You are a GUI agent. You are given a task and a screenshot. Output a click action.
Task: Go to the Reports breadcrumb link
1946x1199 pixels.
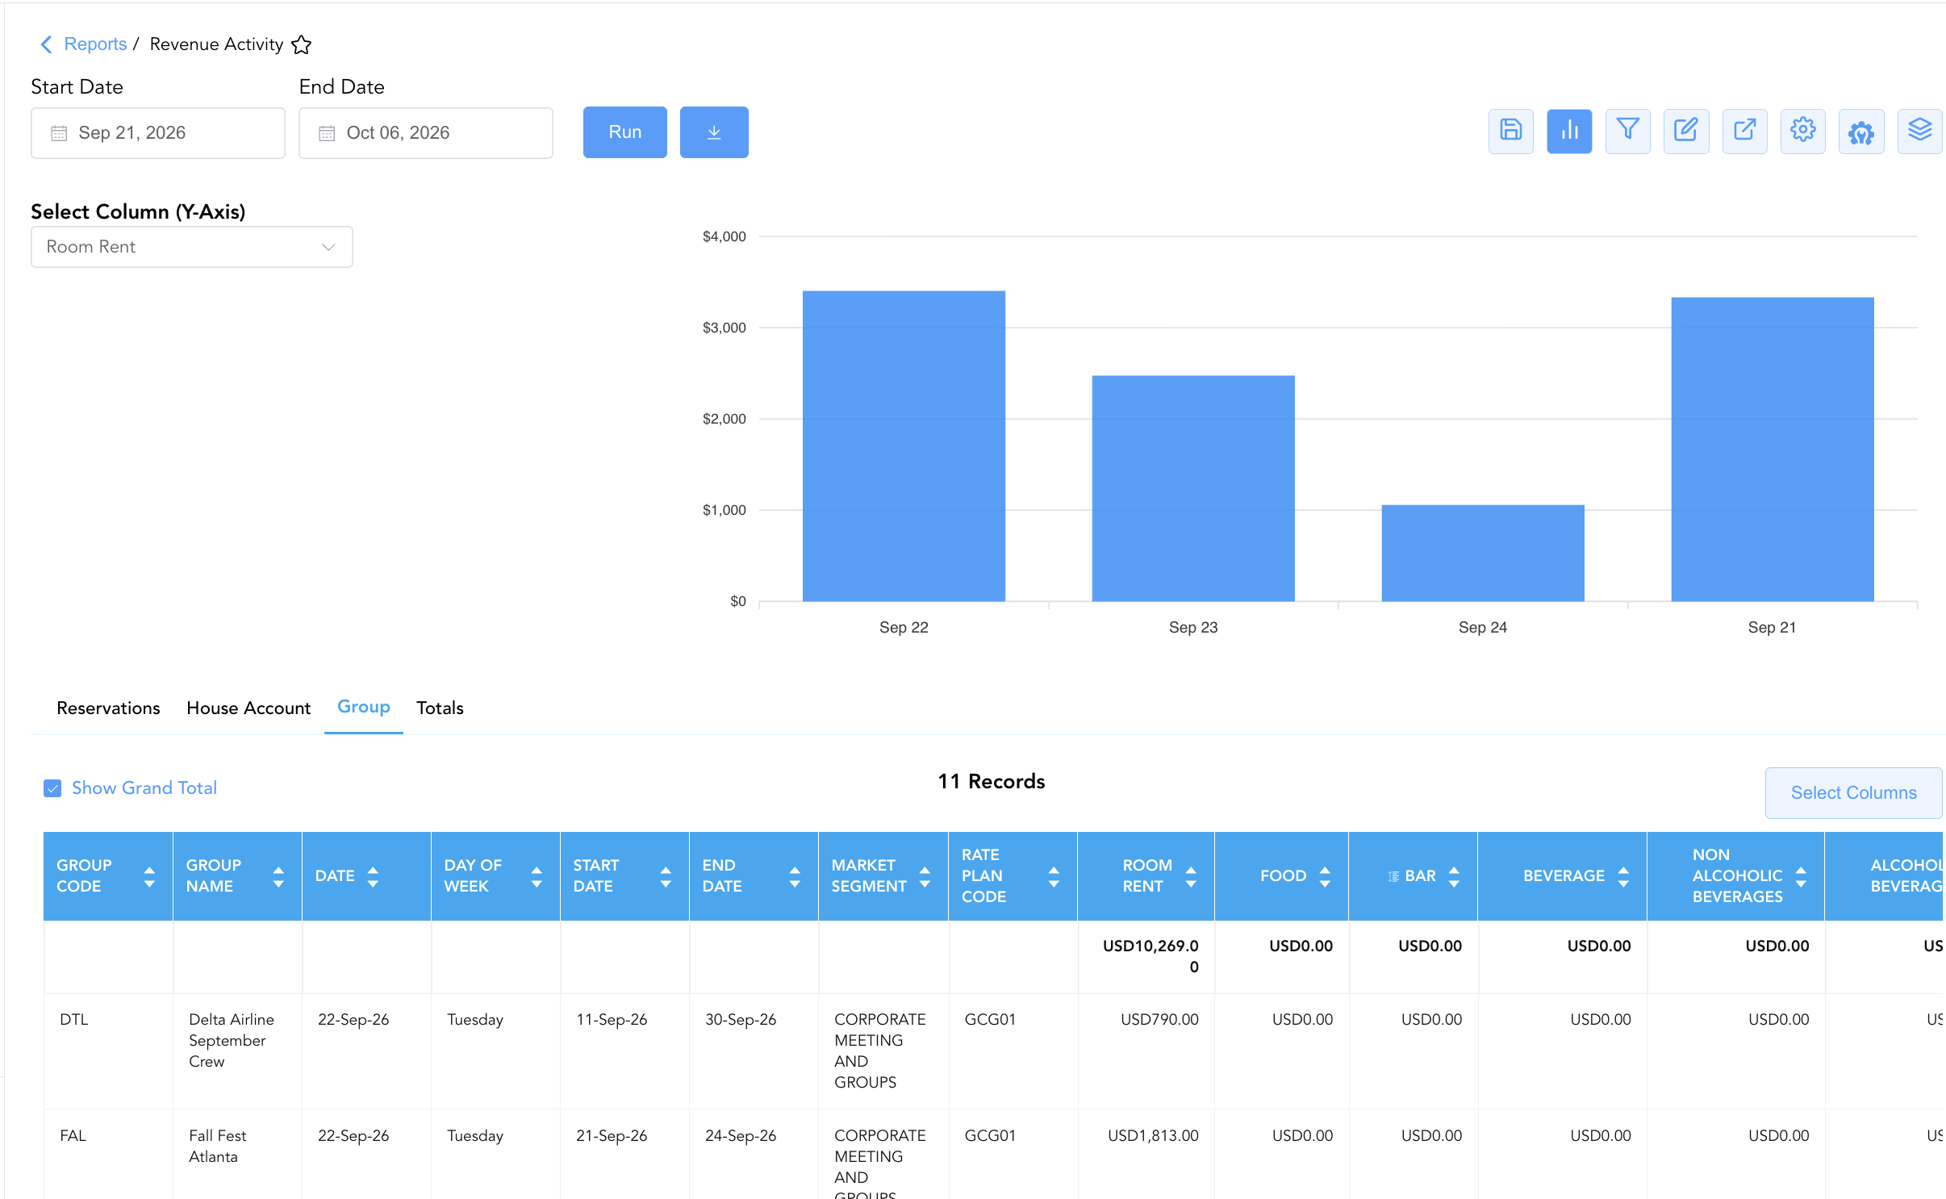coord(95,44)
